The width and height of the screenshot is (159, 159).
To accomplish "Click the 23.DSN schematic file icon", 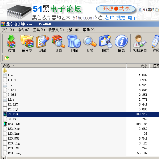I will click(x=5, y=114).
